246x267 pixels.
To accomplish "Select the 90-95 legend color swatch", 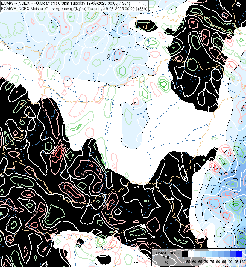I will 233,254.
